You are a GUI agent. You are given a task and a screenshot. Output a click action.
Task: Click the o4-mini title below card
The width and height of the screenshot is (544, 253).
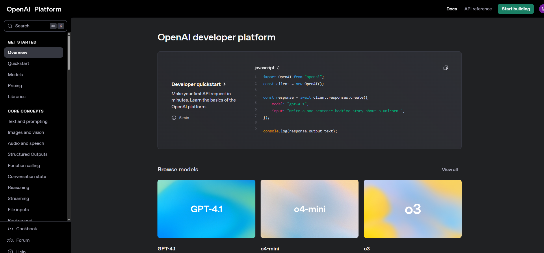click(270, 249)
